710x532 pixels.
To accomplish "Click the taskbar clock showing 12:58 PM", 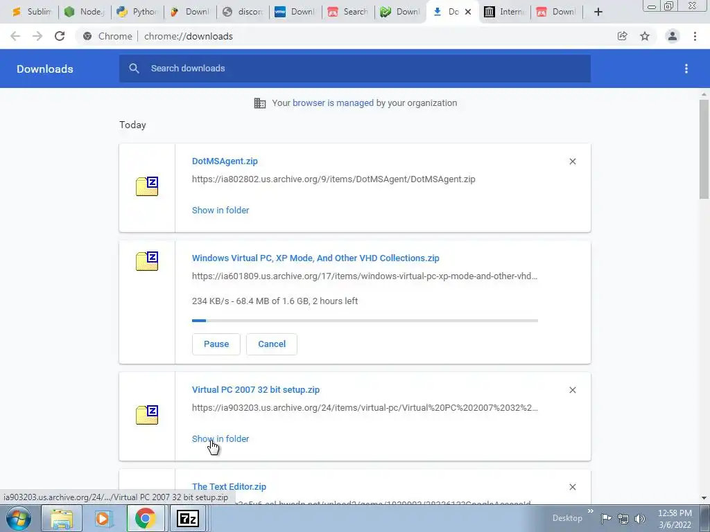I will pos(675,519).
